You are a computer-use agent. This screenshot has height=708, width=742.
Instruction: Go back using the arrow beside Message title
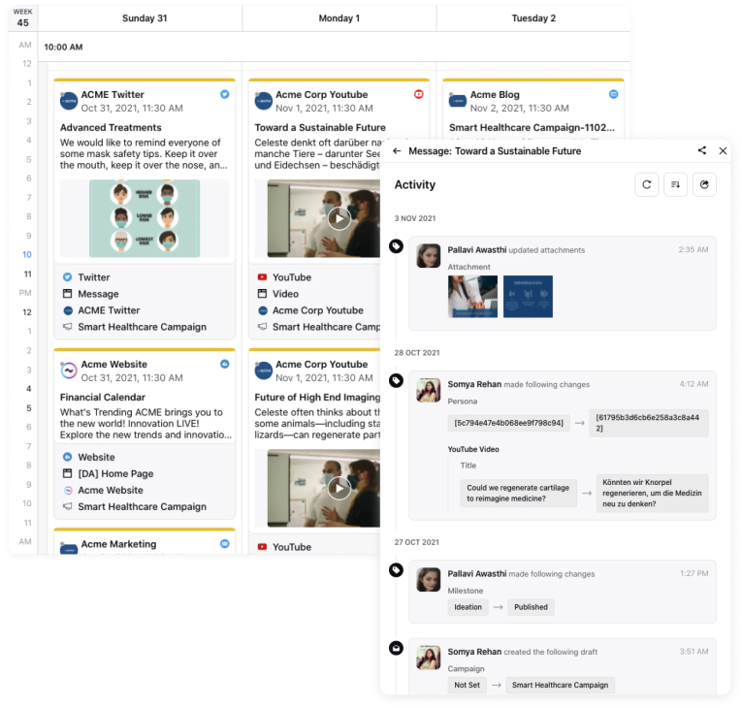point(397,151)
